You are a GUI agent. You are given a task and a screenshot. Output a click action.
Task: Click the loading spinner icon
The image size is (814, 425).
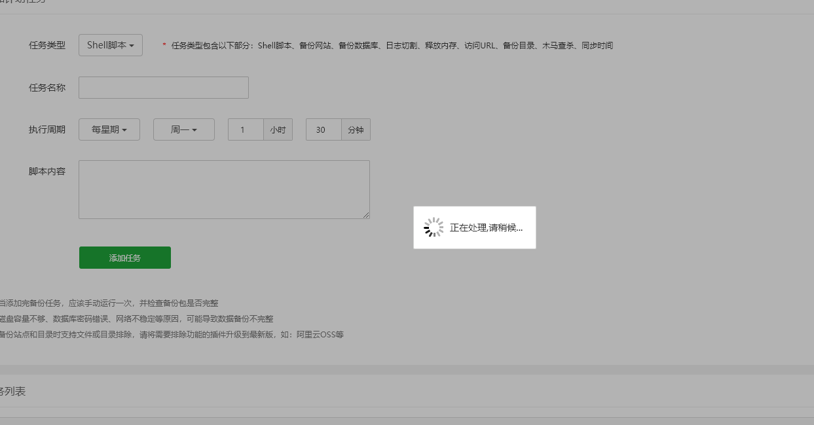click(434, 228)
